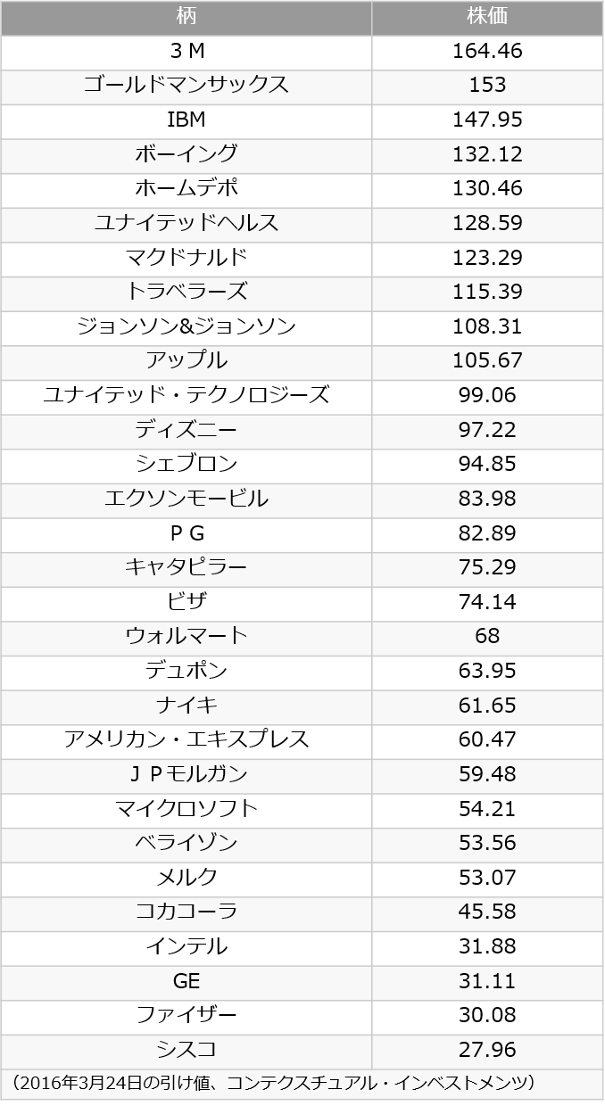The height and width of the screenshot is (1106, 605).
Task: Select the ボーイング name cell
Action: [186, 155]
